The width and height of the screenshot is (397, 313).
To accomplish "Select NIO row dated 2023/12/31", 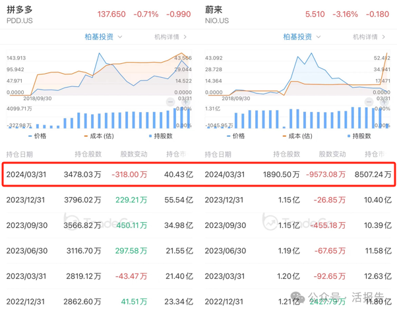I will [298, 200].
